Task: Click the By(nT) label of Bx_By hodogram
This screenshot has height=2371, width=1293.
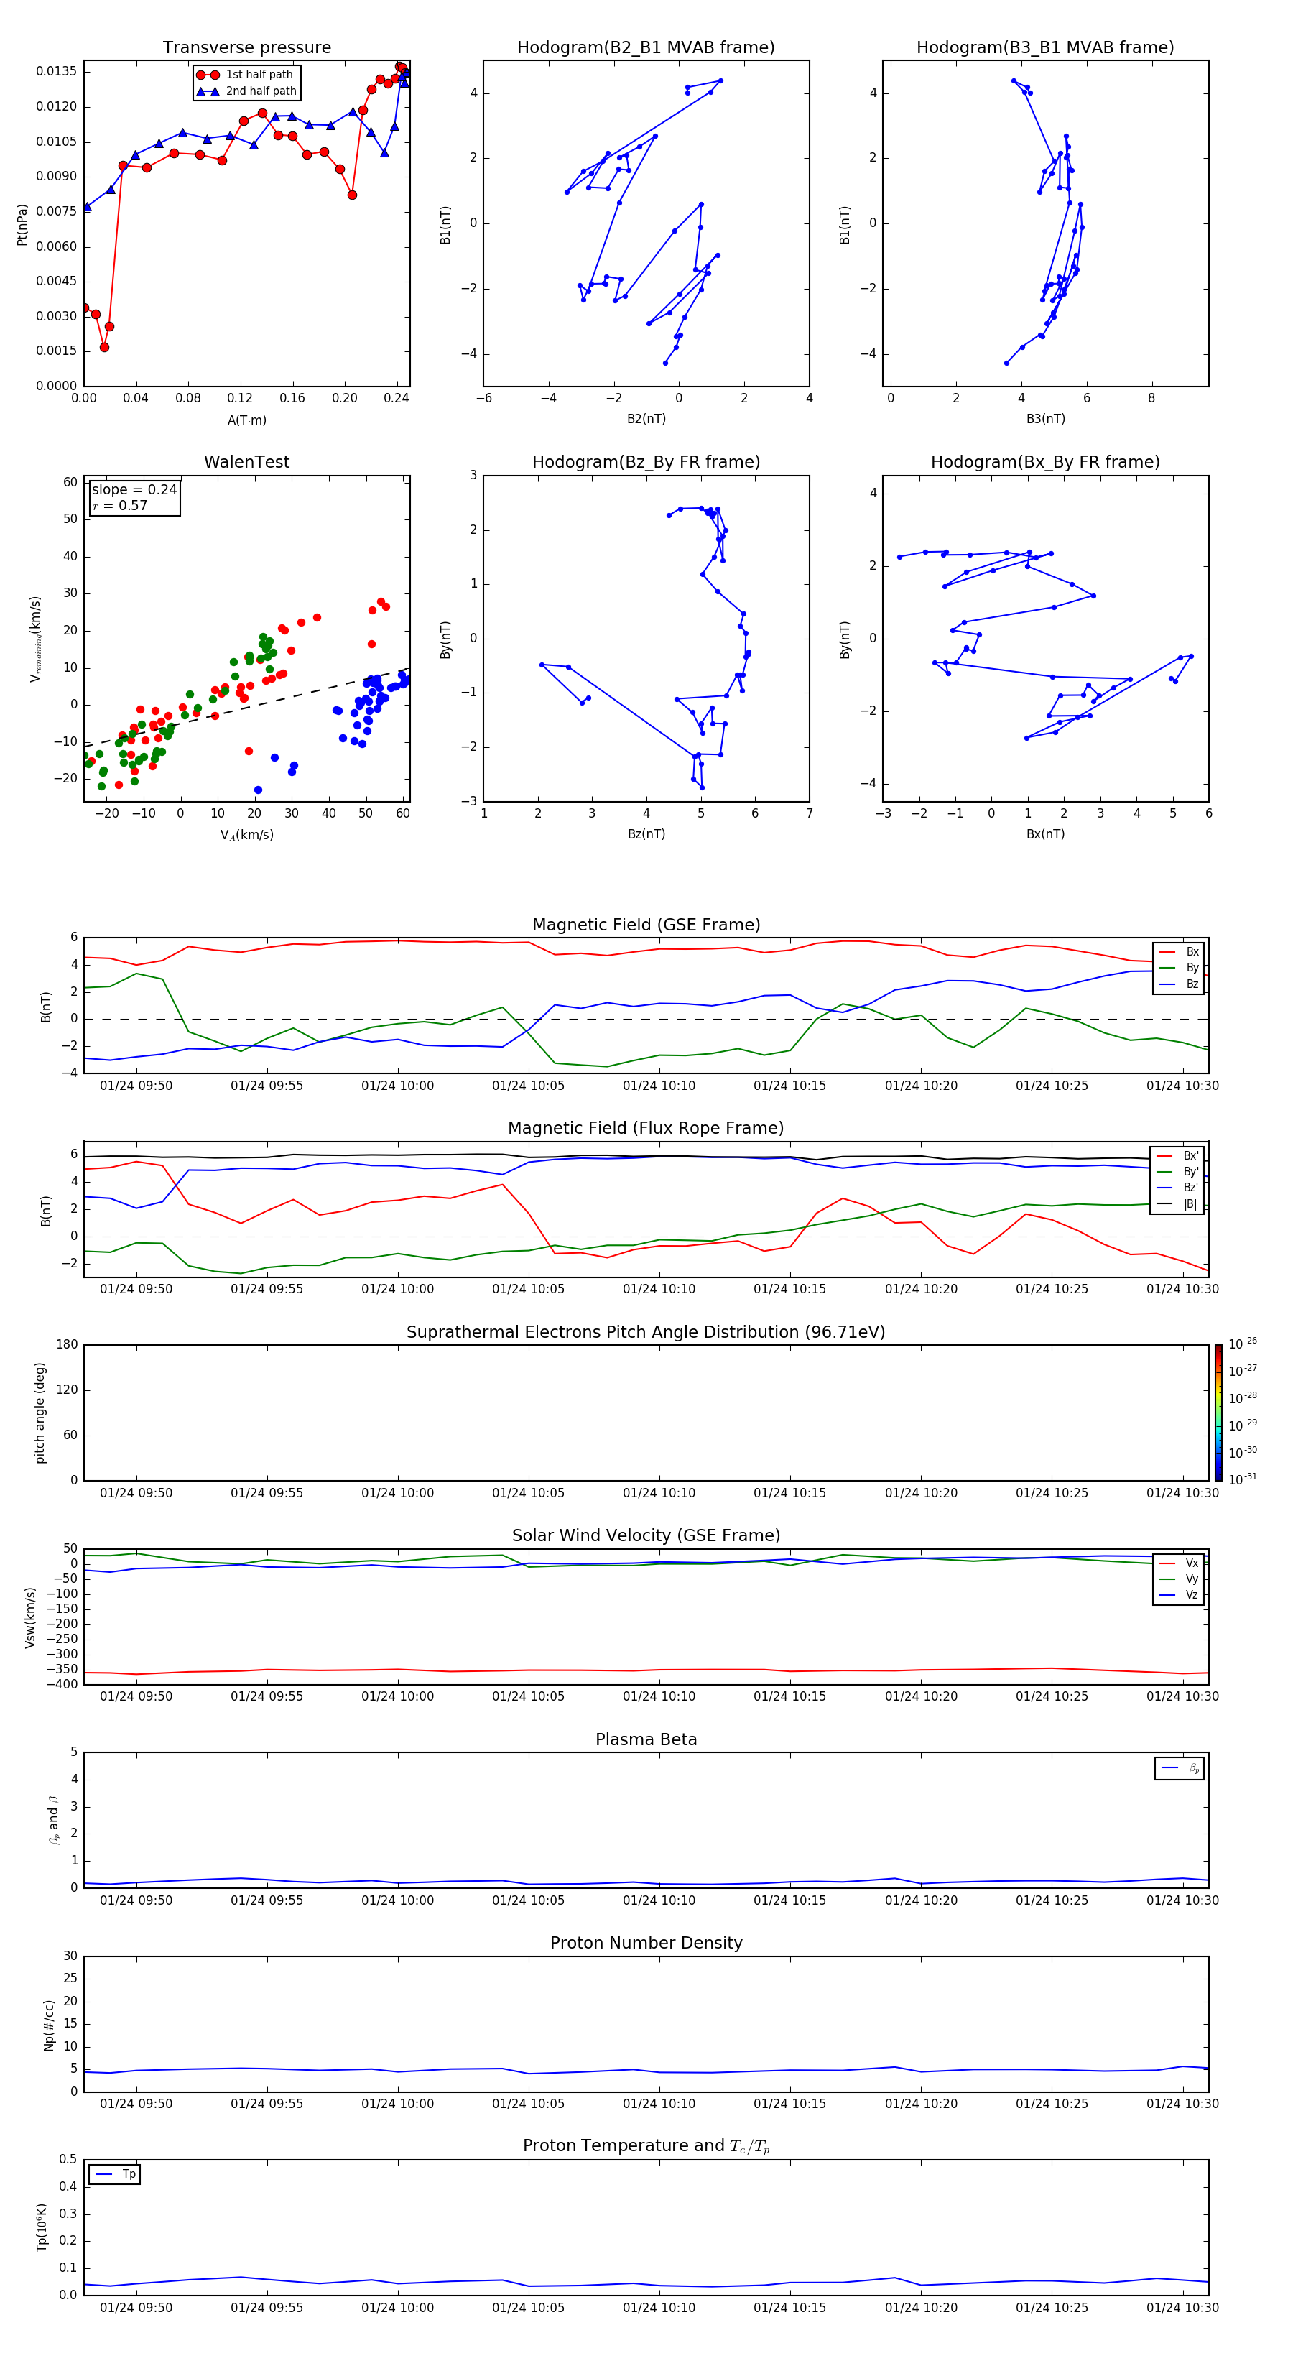Action: [845, 639]
